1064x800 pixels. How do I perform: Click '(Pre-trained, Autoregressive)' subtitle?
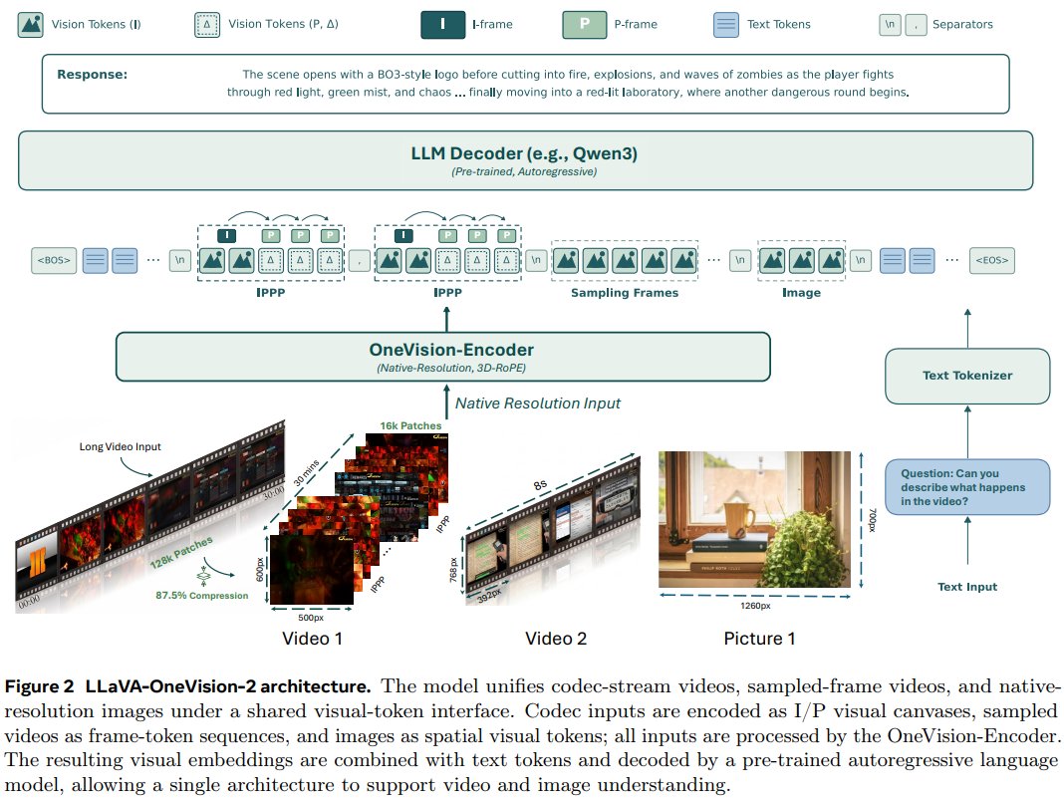tap(525, 171)
